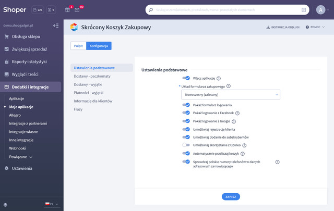Collapse the sidebar menu icon
This screenshot has height=211, width=334.
(56, 25)
